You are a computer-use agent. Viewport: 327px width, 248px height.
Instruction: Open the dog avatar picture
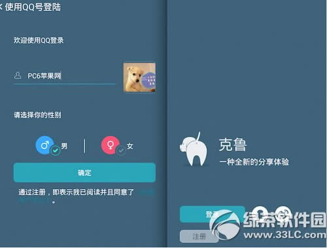pyautogui.click(x=139, y=77)
